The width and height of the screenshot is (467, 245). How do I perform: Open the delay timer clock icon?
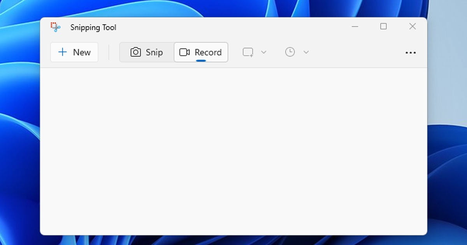[x=290, y=52]
